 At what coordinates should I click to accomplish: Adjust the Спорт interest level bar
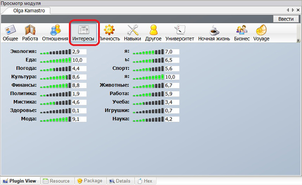click(148, 69)
